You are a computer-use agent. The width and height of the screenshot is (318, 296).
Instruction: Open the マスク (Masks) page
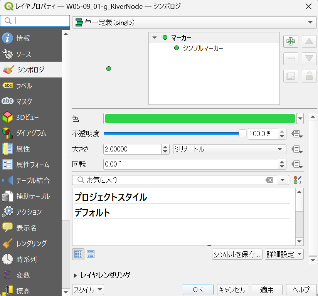(31, 101)
